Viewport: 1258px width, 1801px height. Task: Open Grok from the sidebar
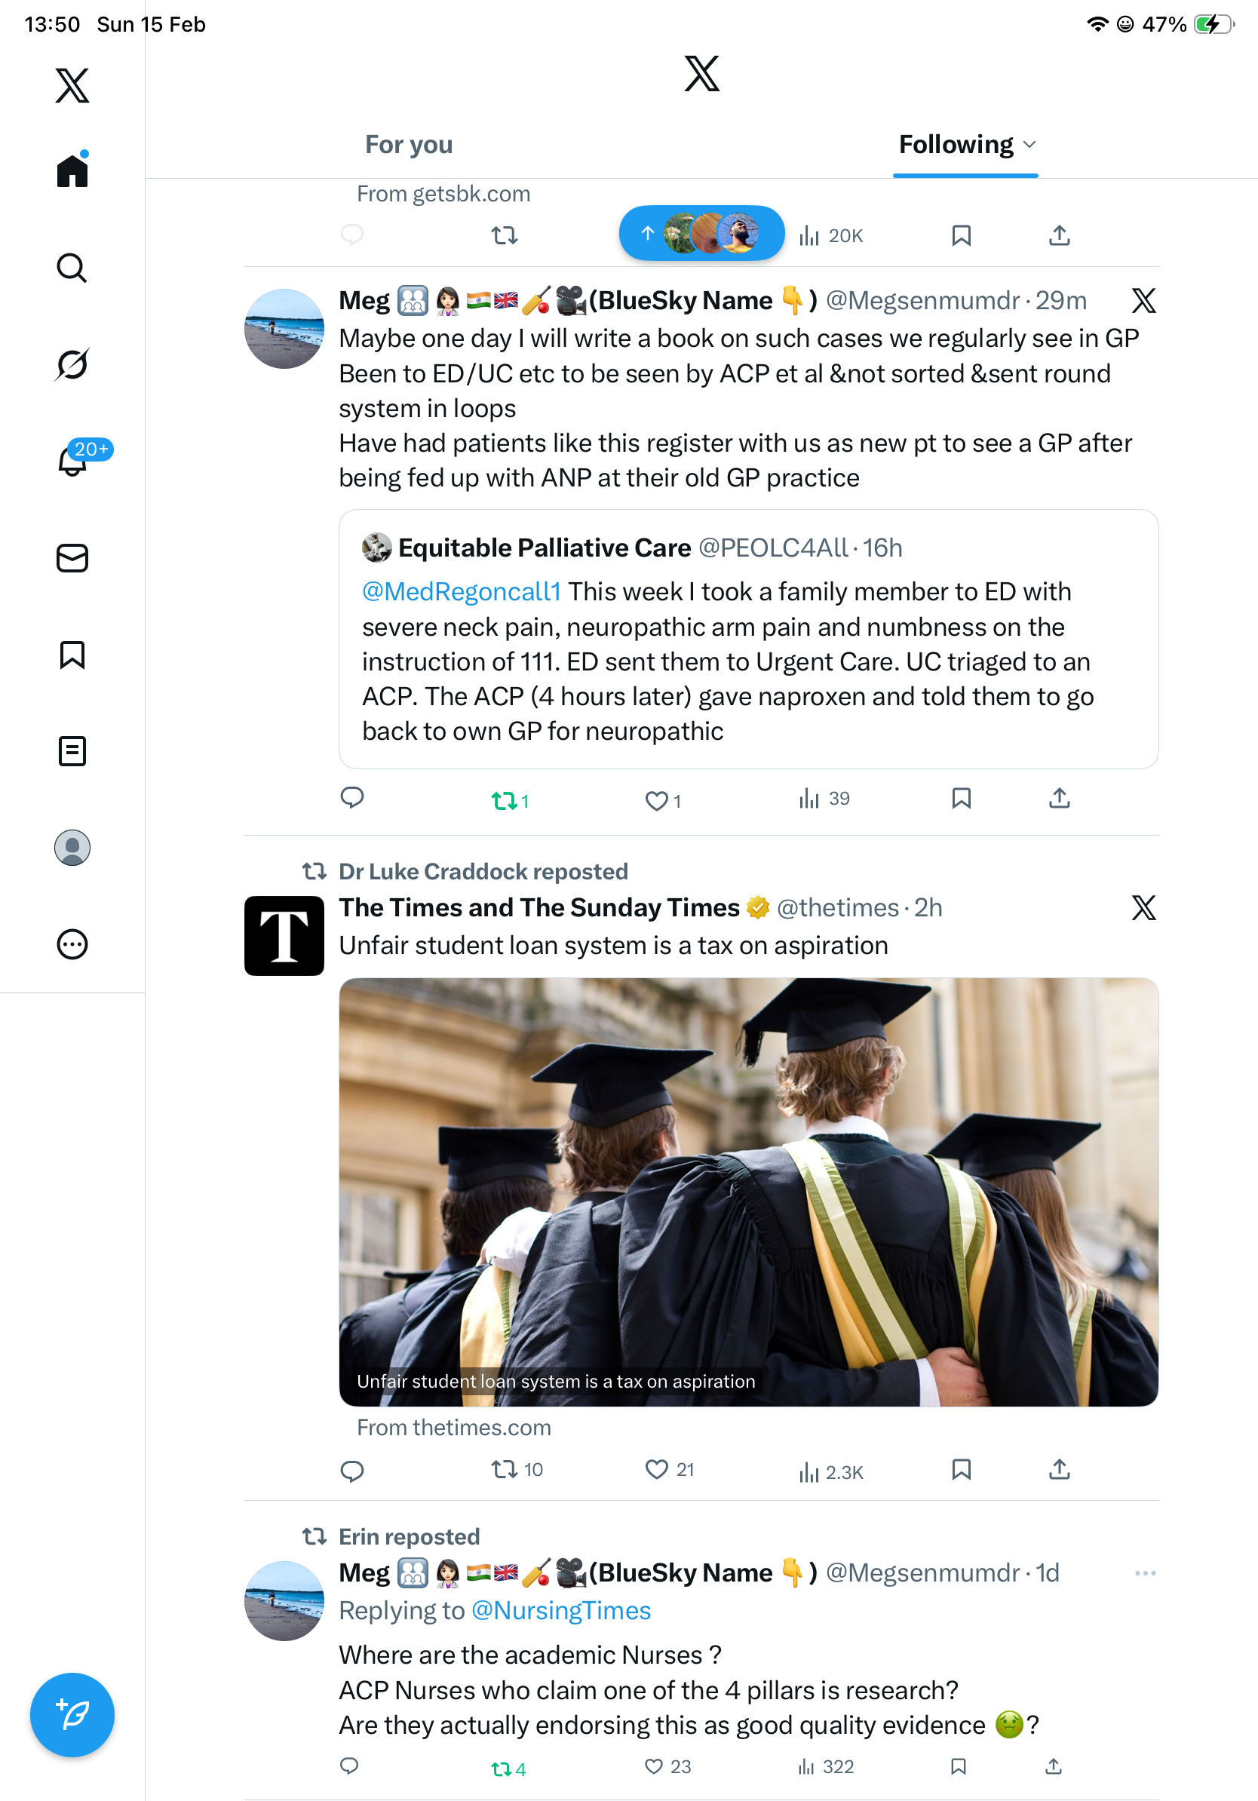click(72, 365)
